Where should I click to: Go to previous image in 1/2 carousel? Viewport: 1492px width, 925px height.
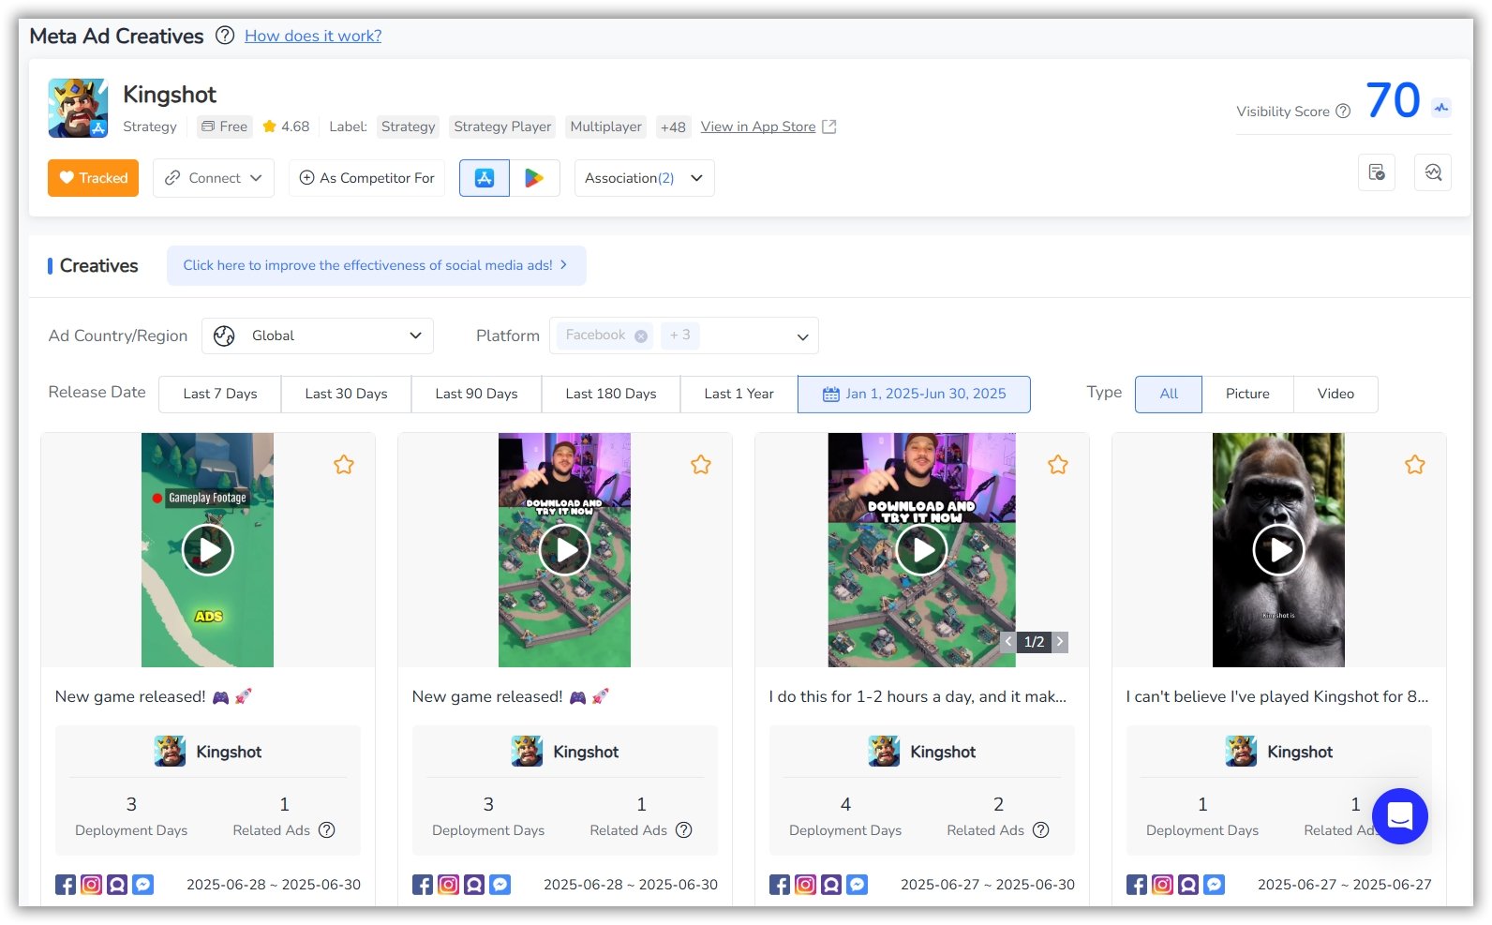[x=1008, y=642]
